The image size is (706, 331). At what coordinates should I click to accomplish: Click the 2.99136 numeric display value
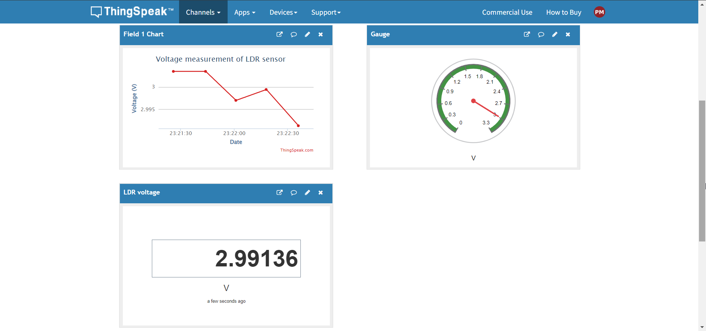pos(256,258)
